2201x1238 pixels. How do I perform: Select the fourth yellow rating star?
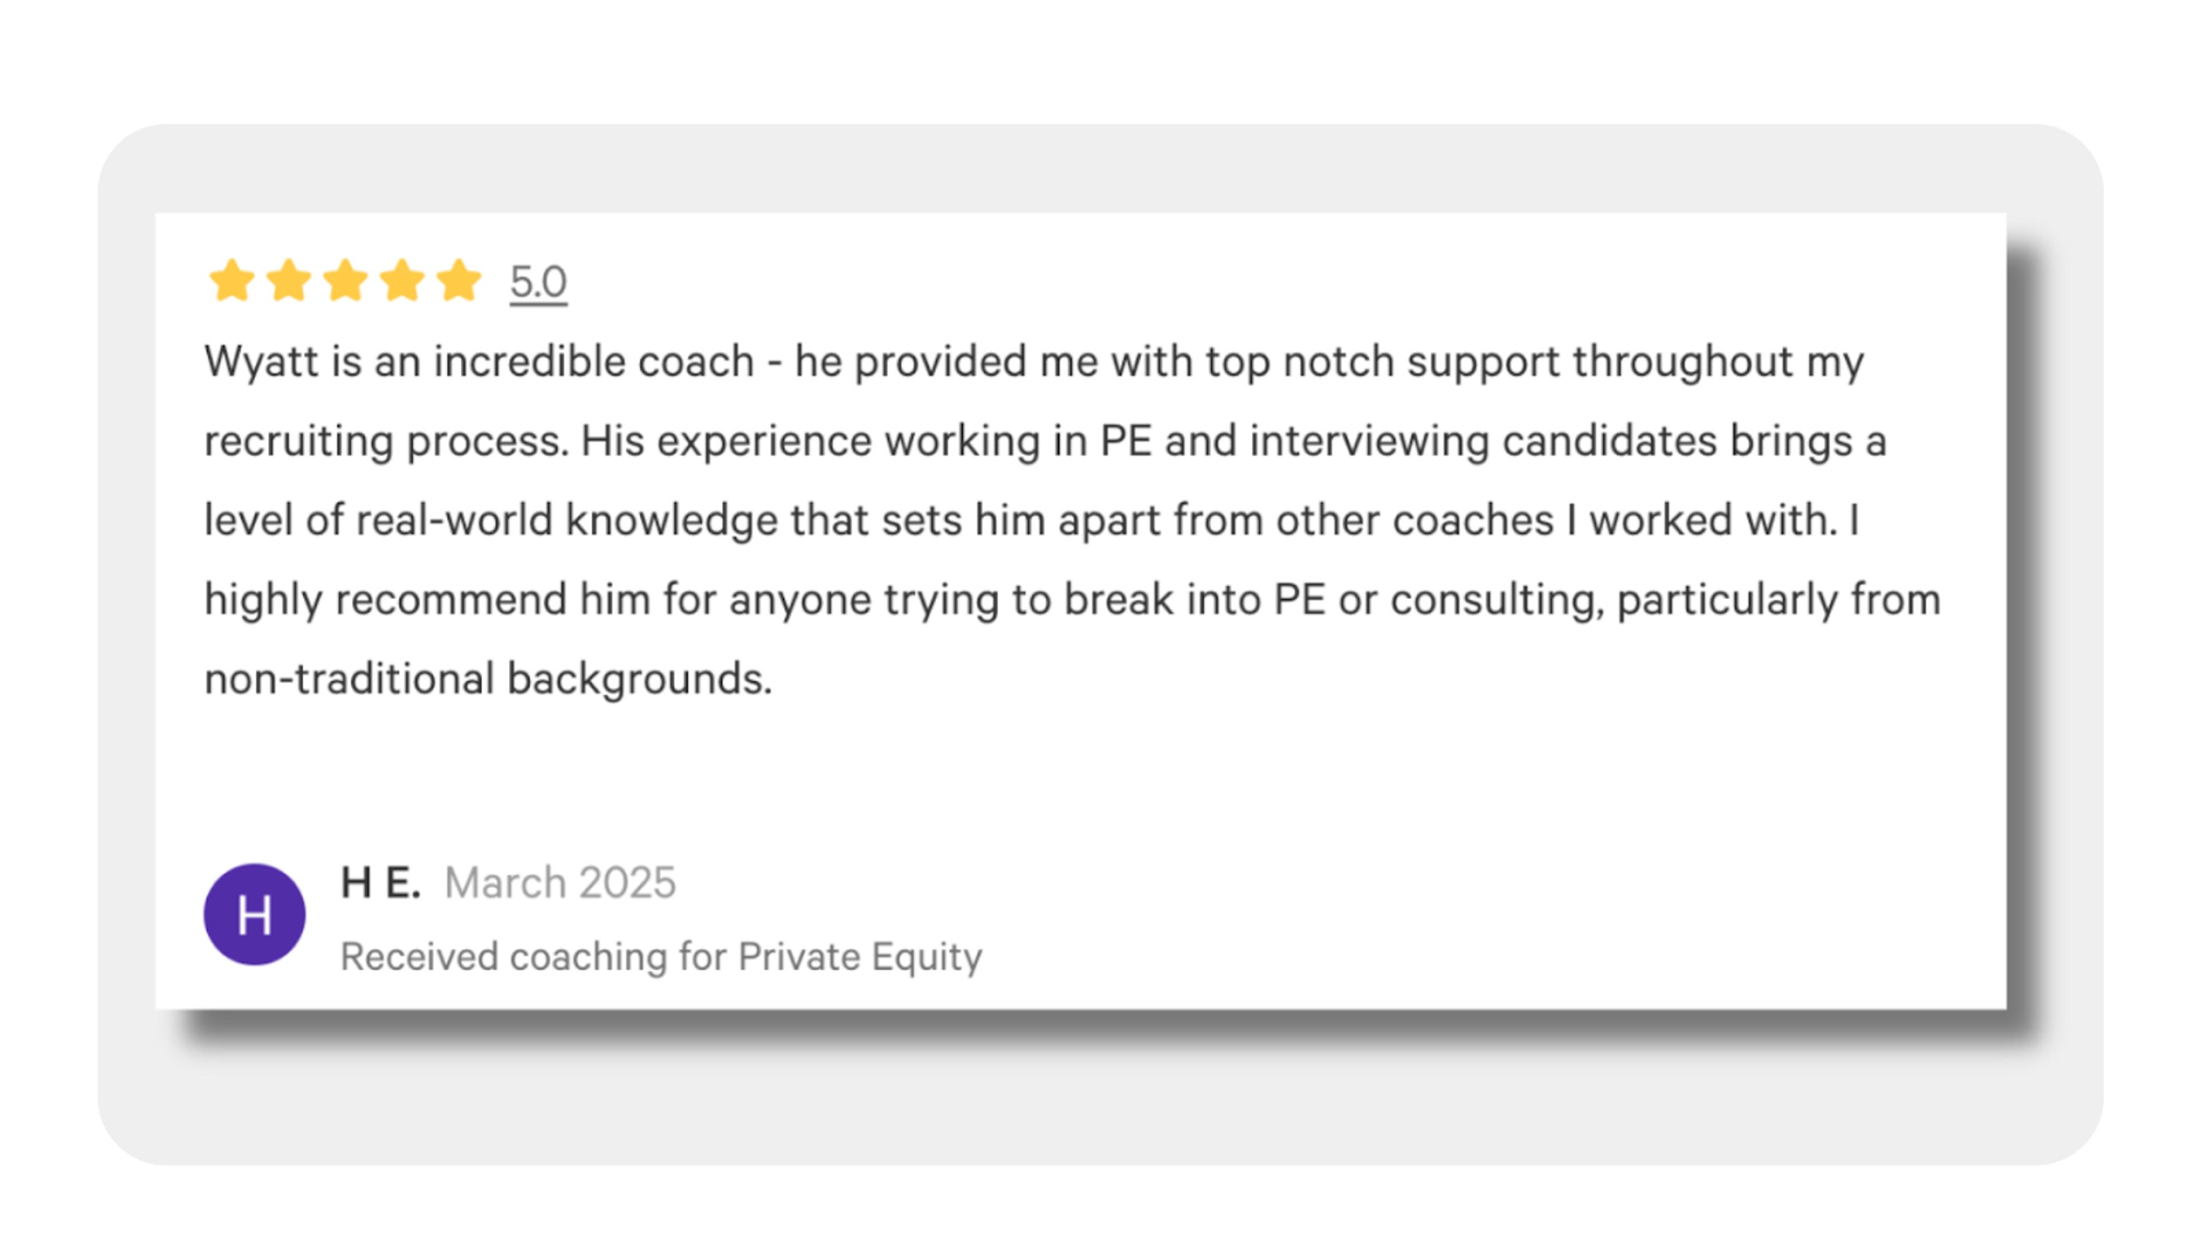pos(402,280)
